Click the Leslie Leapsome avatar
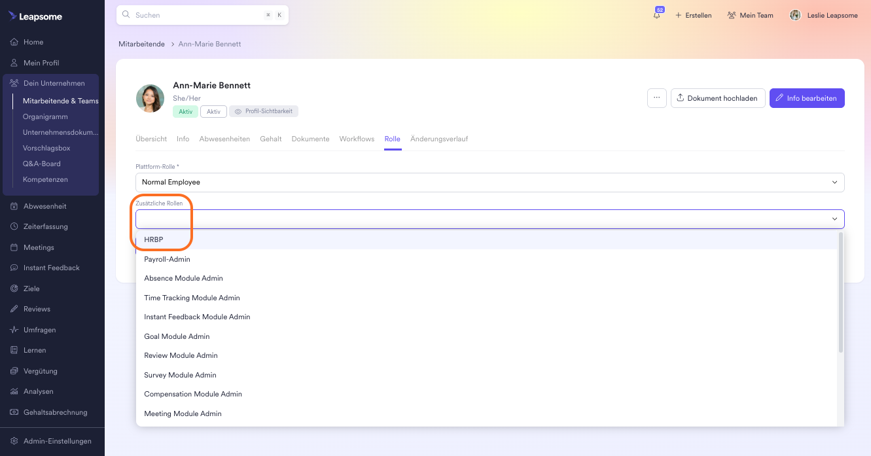Image resolution: width=871 pixels, height=456 pixels. coord(795,15)
